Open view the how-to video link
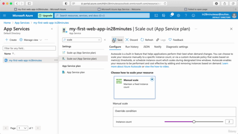This screenshot has width=238, height=134. click(x=157, y=67)
